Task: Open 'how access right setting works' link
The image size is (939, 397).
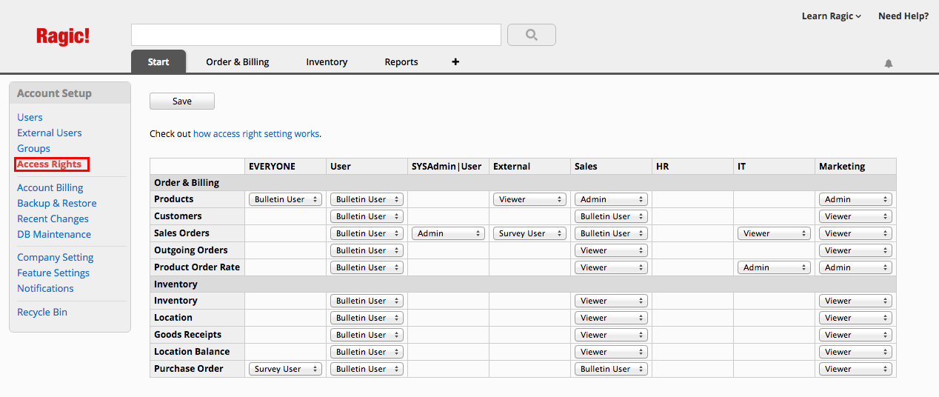Action: tap(256, 134)
